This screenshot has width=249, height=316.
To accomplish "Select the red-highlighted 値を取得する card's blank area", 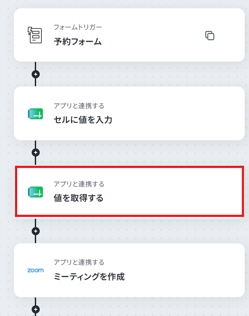I will (x=173, y=191).
